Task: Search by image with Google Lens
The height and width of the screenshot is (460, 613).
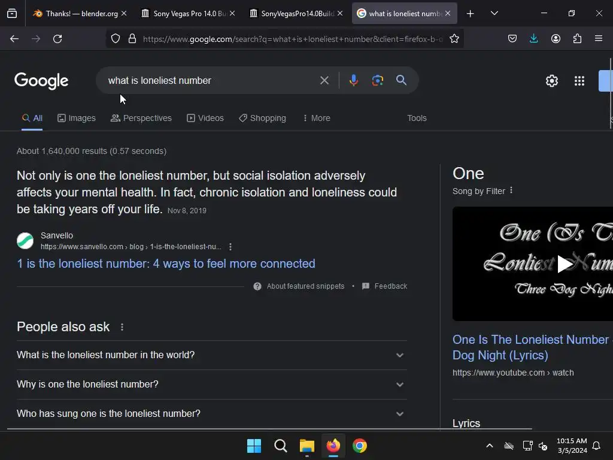Action: 377,80
